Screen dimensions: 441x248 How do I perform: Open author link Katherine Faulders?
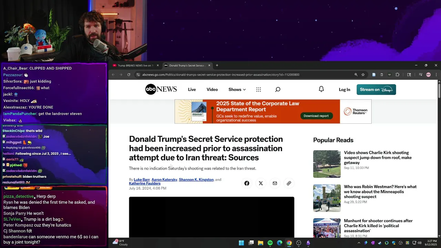pyautogui.click(x=145, y=184)
